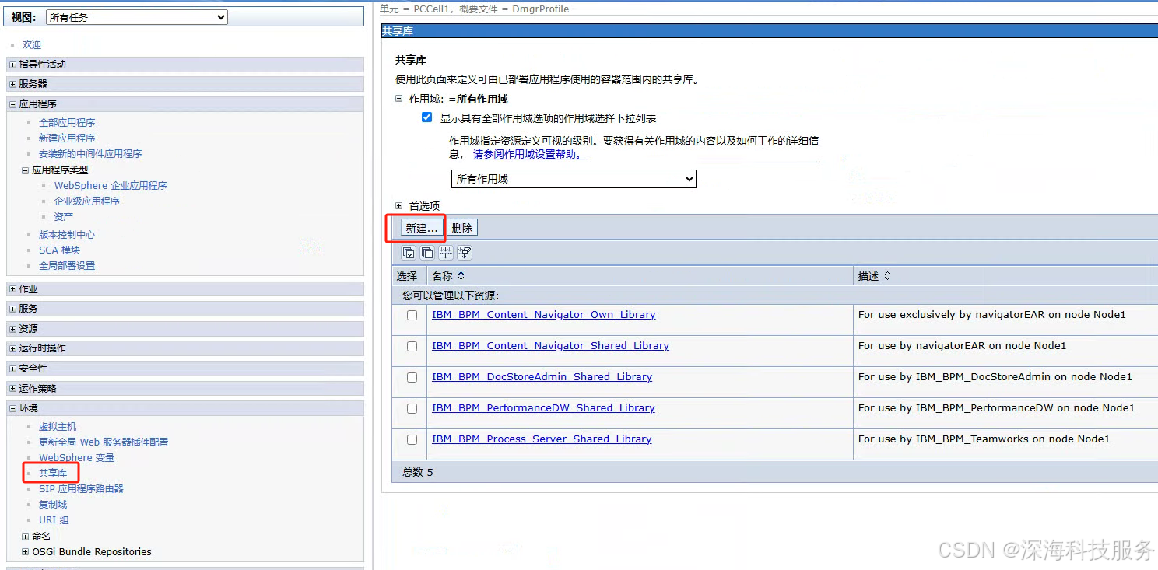Screen dimensions: 1158x570
Task: Expand the 作业 section
Action: pos(12,289)
